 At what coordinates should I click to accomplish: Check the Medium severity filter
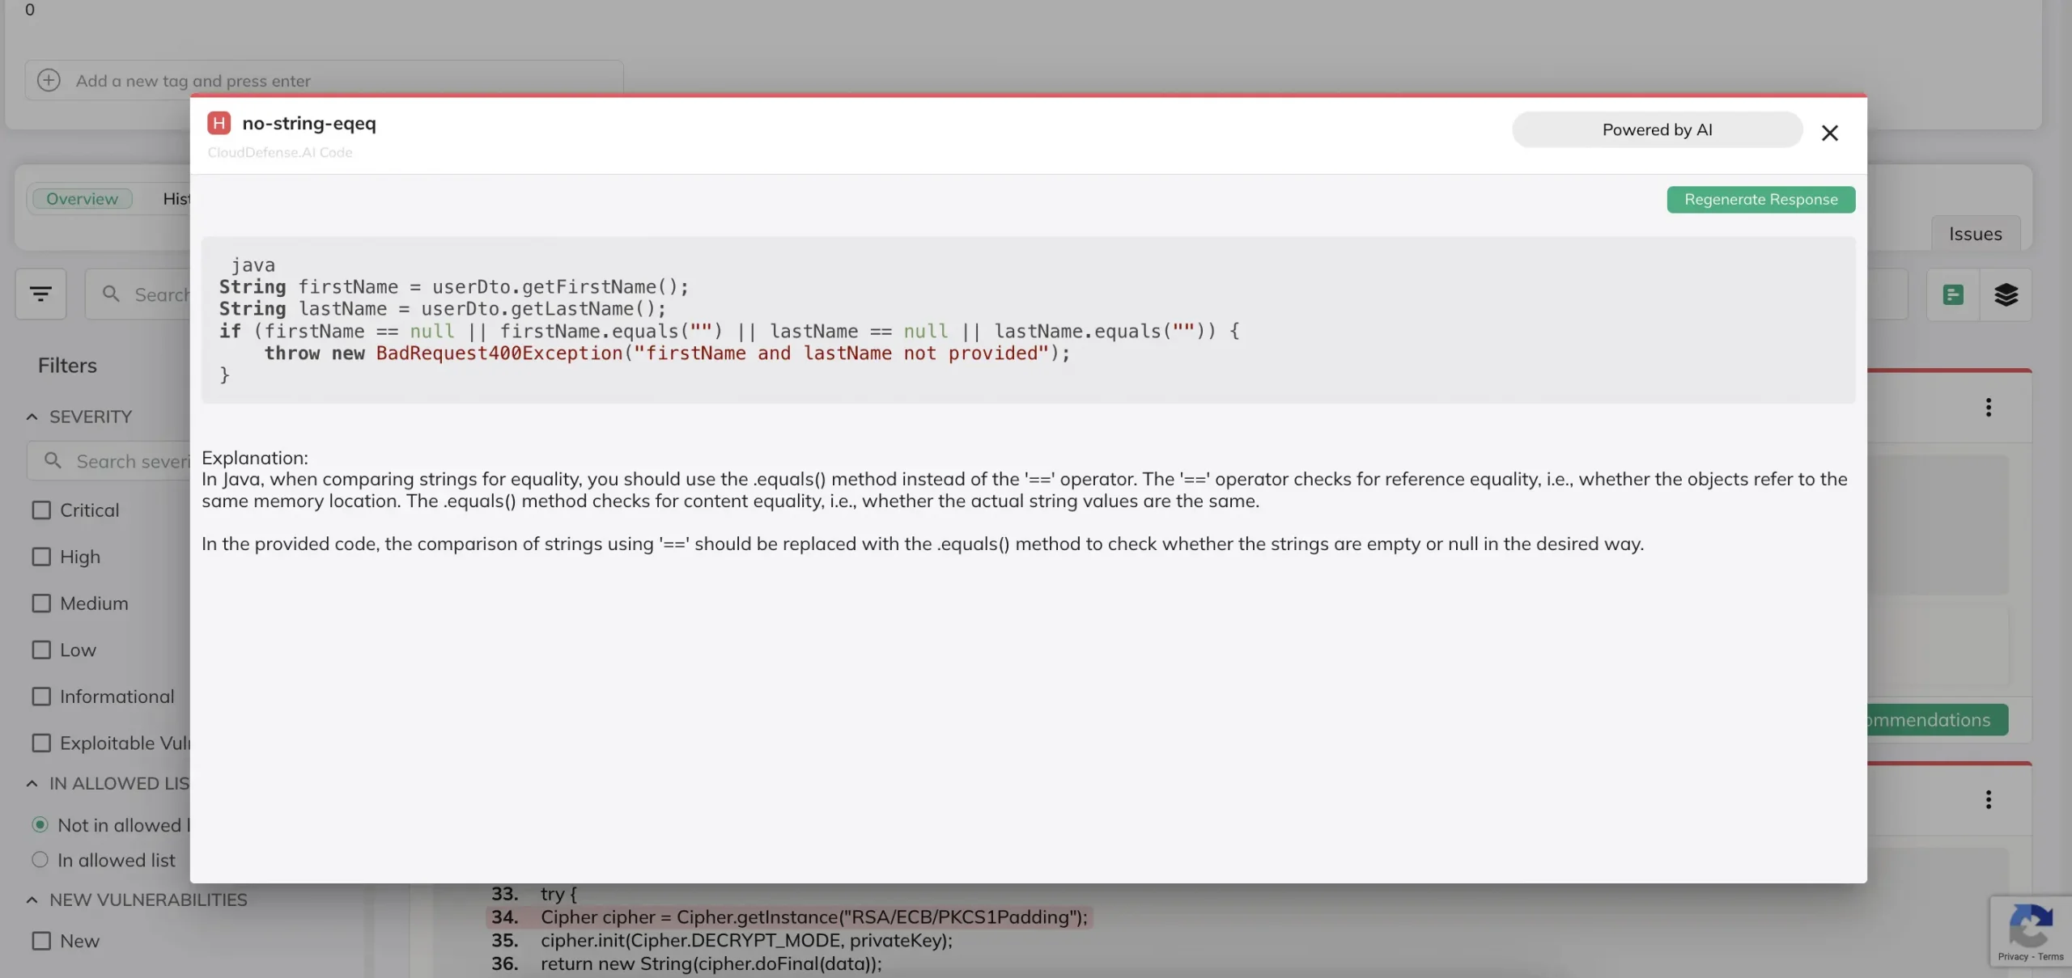41,603
